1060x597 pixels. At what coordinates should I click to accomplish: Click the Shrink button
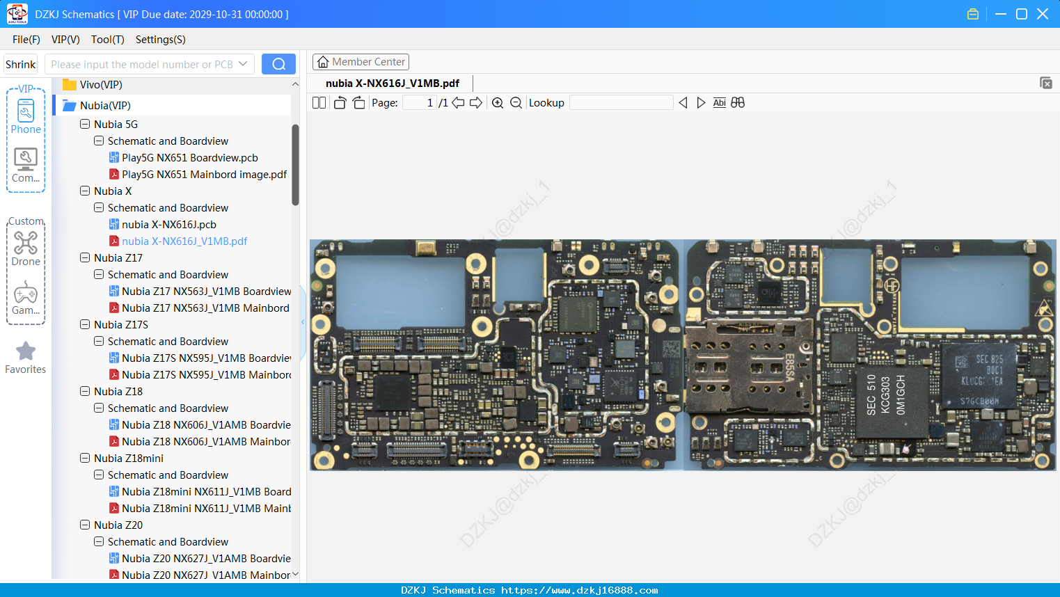tap(21, 64)
